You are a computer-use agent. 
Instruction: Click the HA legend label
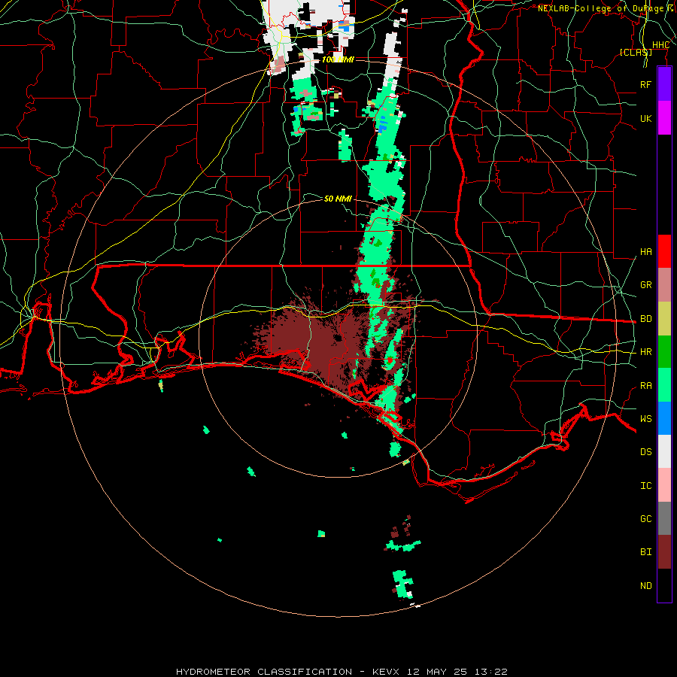[646, 251]
